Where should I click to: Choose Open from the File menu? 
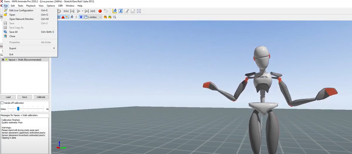tap(30, 15)
